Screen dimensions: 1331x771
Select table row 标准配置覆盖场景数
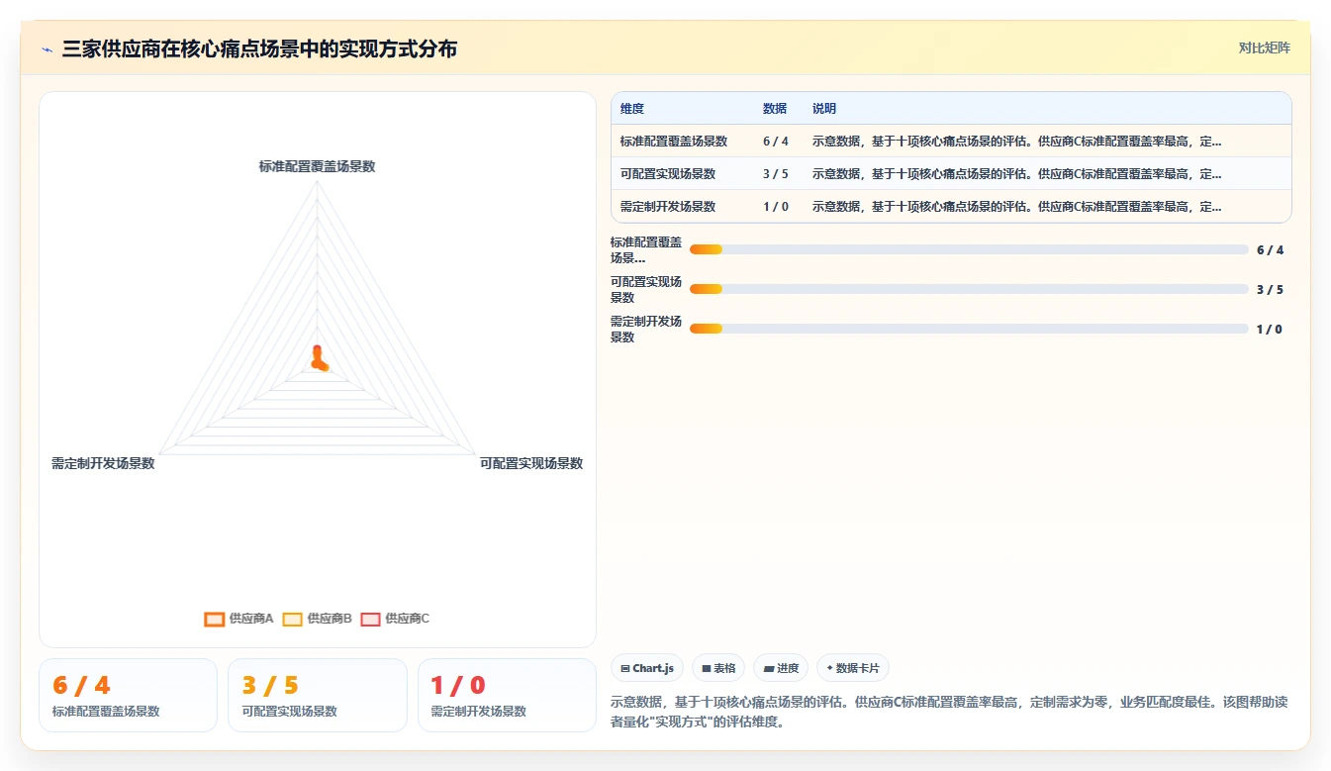coord(951,141)
